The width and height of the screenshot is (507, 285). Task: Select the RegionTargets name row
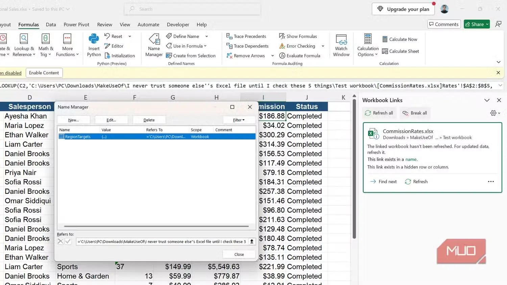[157, 137]
